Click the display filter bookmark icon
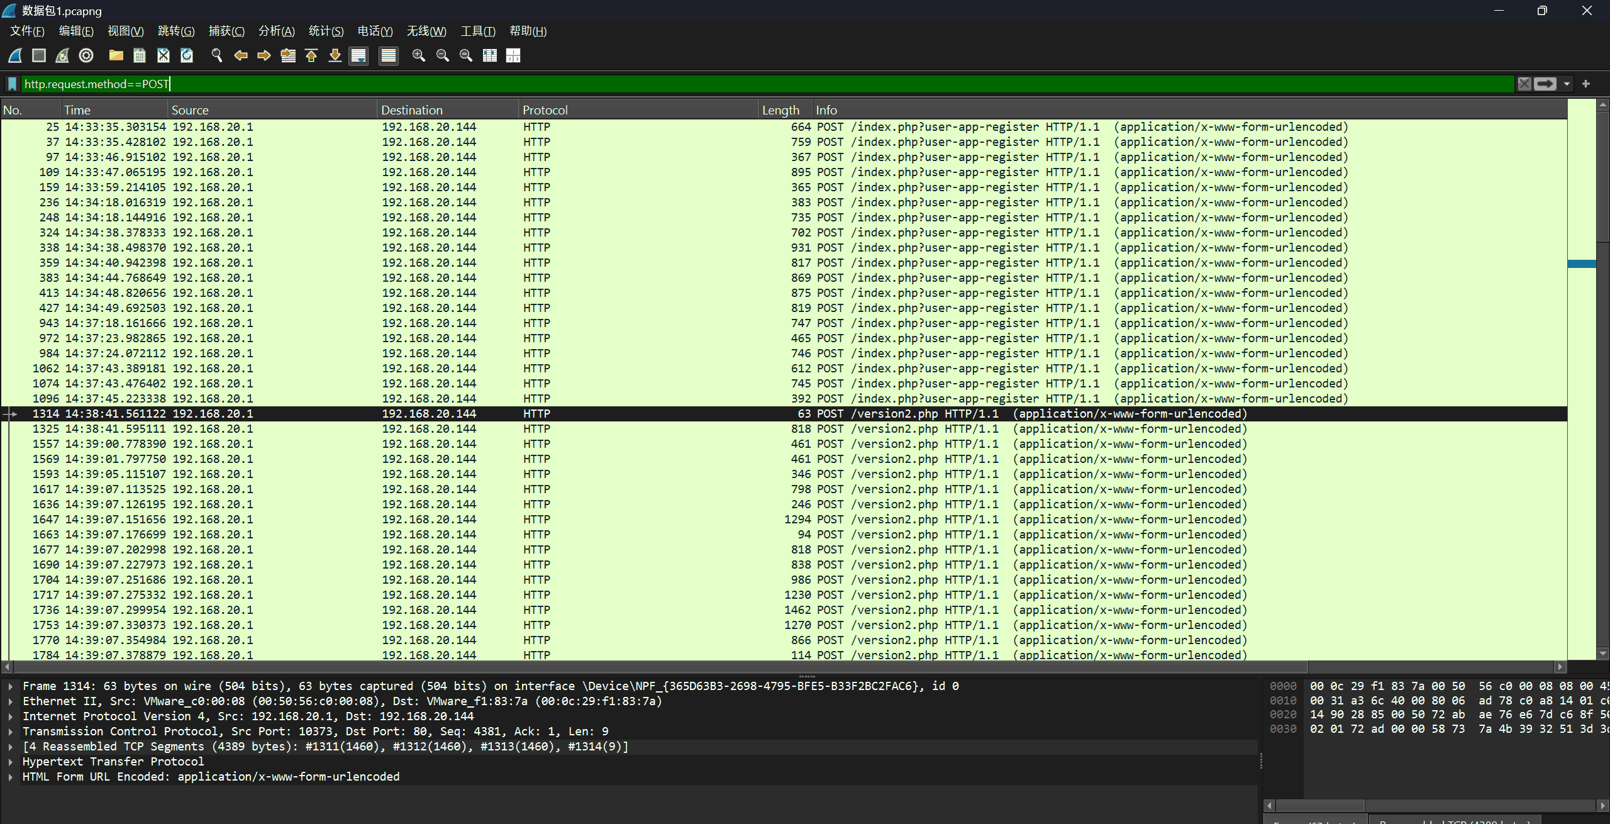The width and height of the screenshot is (1610, 824). (12, 84)
